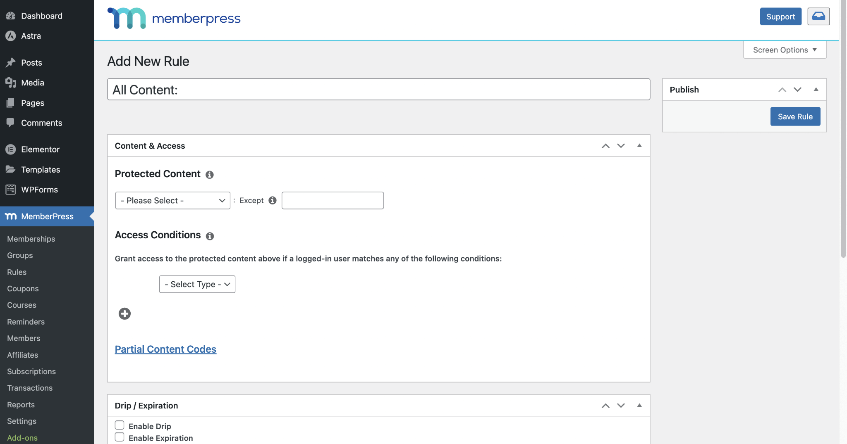
Task: Click the Astra logo icon
Action: coord(11,36)
